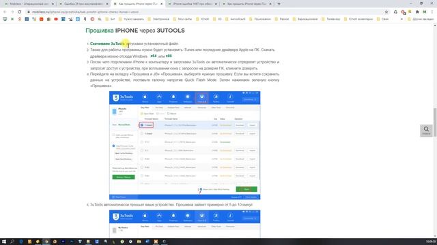The height and width of the screenshot is (245, 437).
Task: Switch to the iPhone ошибка 1667 tab
Action: (193, 4)
